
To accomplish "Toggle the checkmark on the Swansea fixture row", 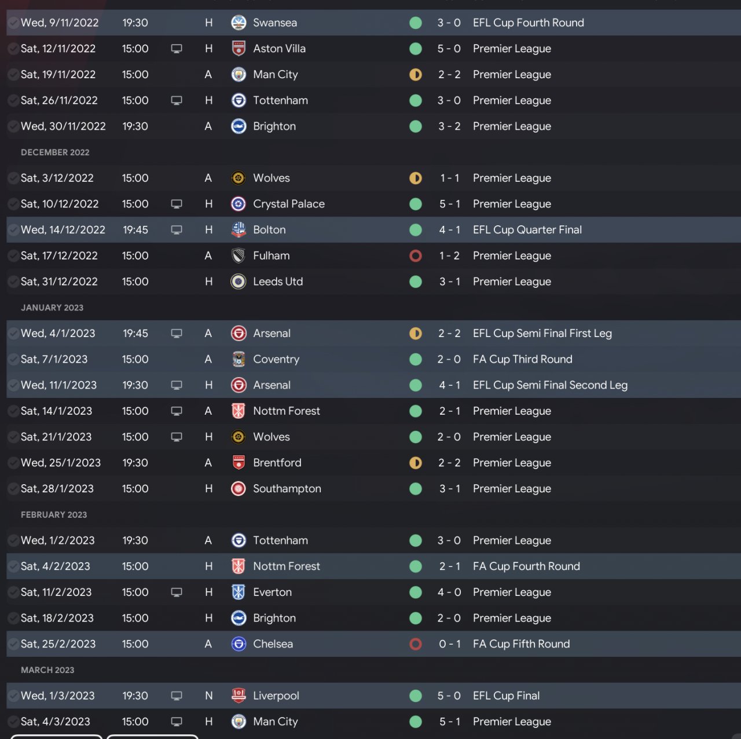I will pos(13,23).
